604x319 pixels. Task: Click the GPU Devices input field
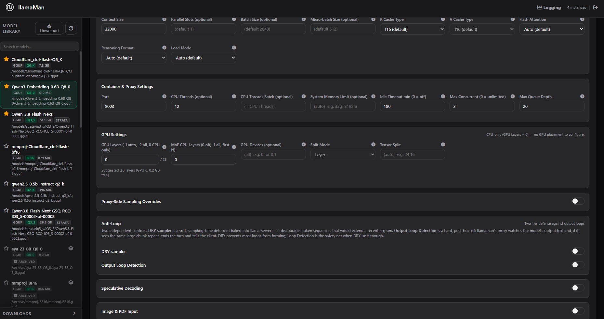273,154
